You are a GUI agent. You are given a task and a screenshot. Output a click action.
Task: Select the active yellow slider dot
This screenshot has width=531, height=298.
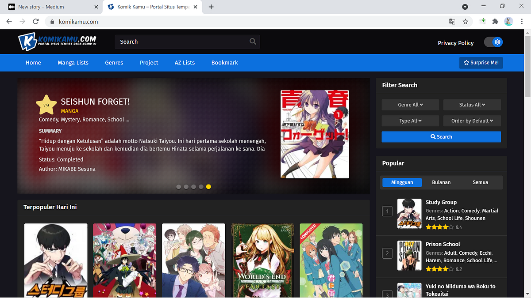point(208,187)
